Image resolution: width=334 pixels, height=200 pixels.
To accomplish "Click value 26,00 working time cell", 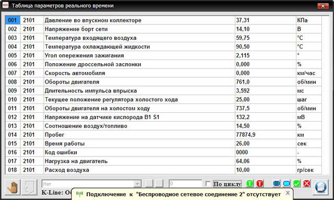I will [x=266, y=144].
